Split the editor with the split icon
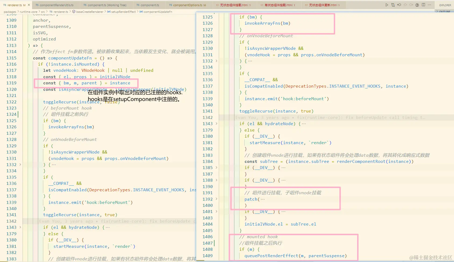The height and width of the screenshot is (262, 454). click(423, 5)
